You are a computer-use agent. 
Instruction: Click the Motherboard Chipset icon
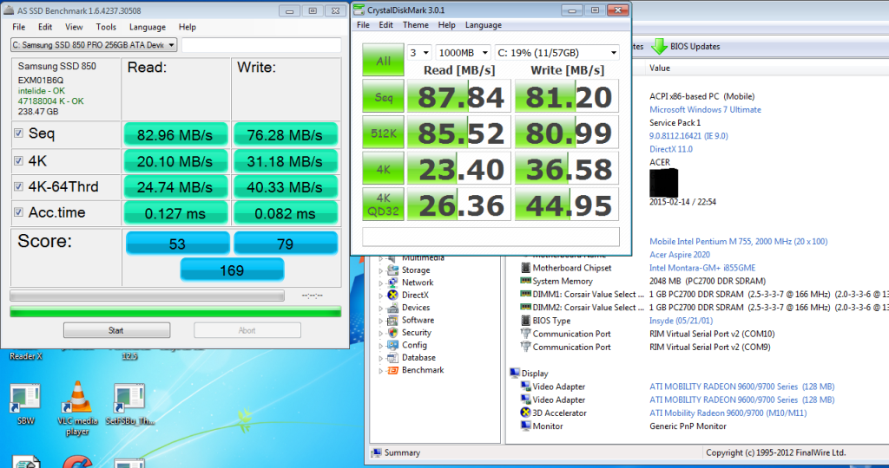(525, 268)
